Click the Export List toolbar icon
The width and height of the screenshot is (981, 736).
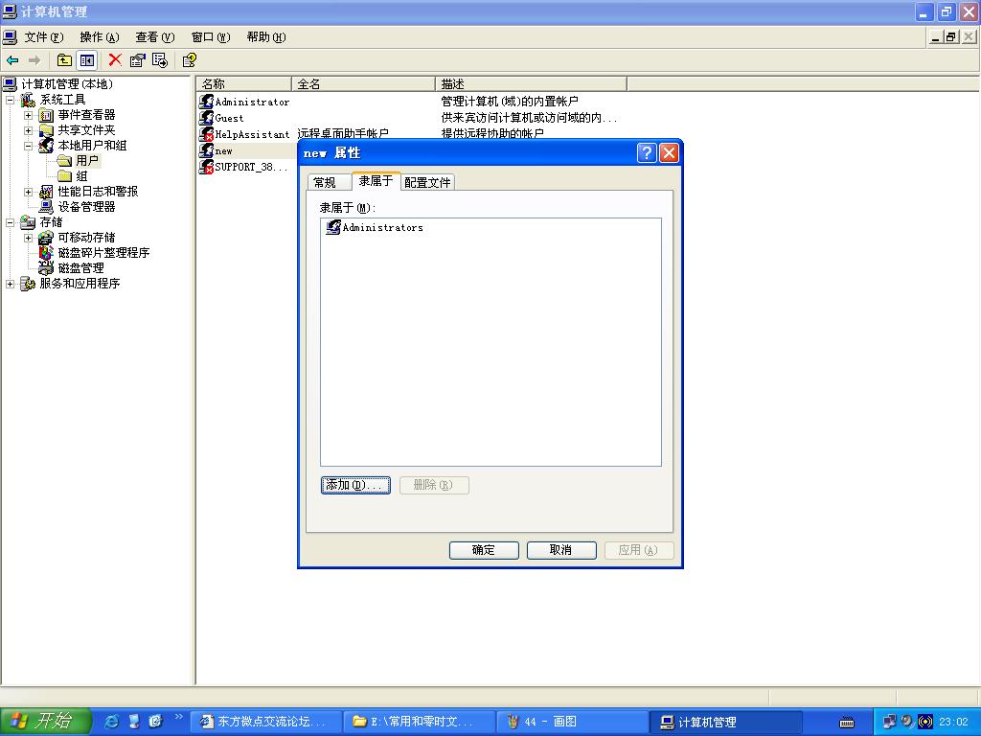pyautogui.click(x=160, y=60)
